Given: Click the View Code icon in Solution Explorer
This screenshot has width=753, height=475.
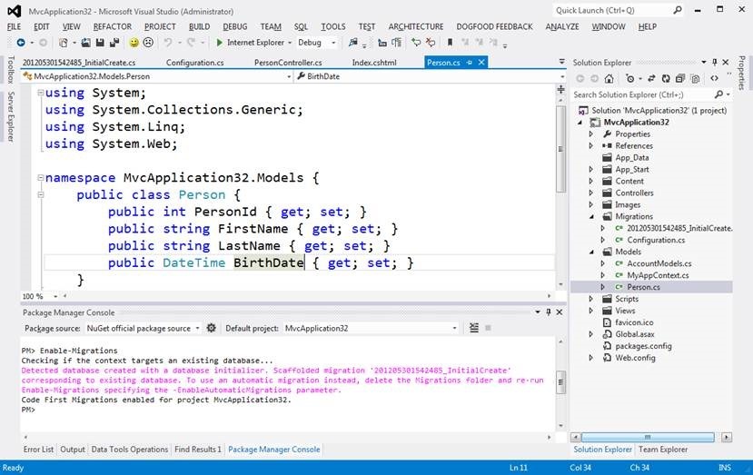Looking at the screenshot, I should (715, 78).
